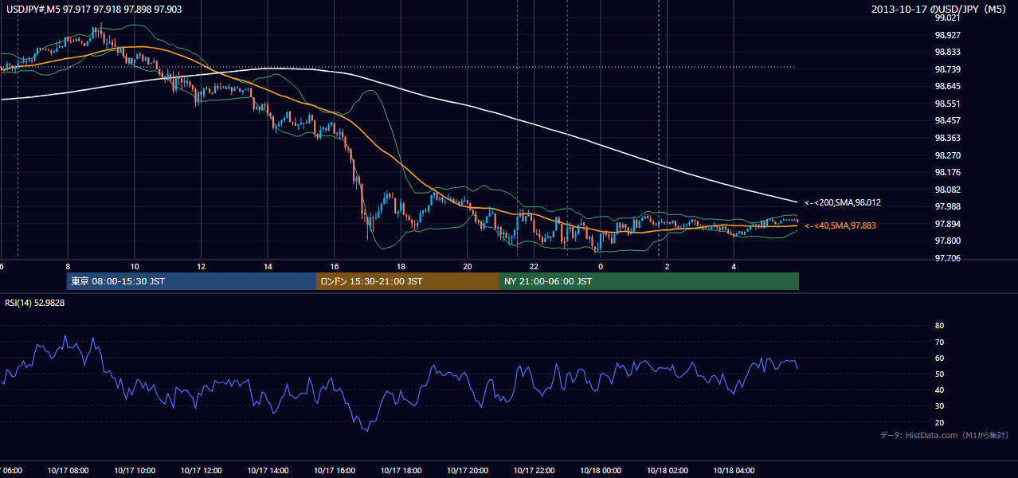This screenshot has height=478, width=1018.
Task: Click the 98.176 price axis value
Action: point(946,172)
